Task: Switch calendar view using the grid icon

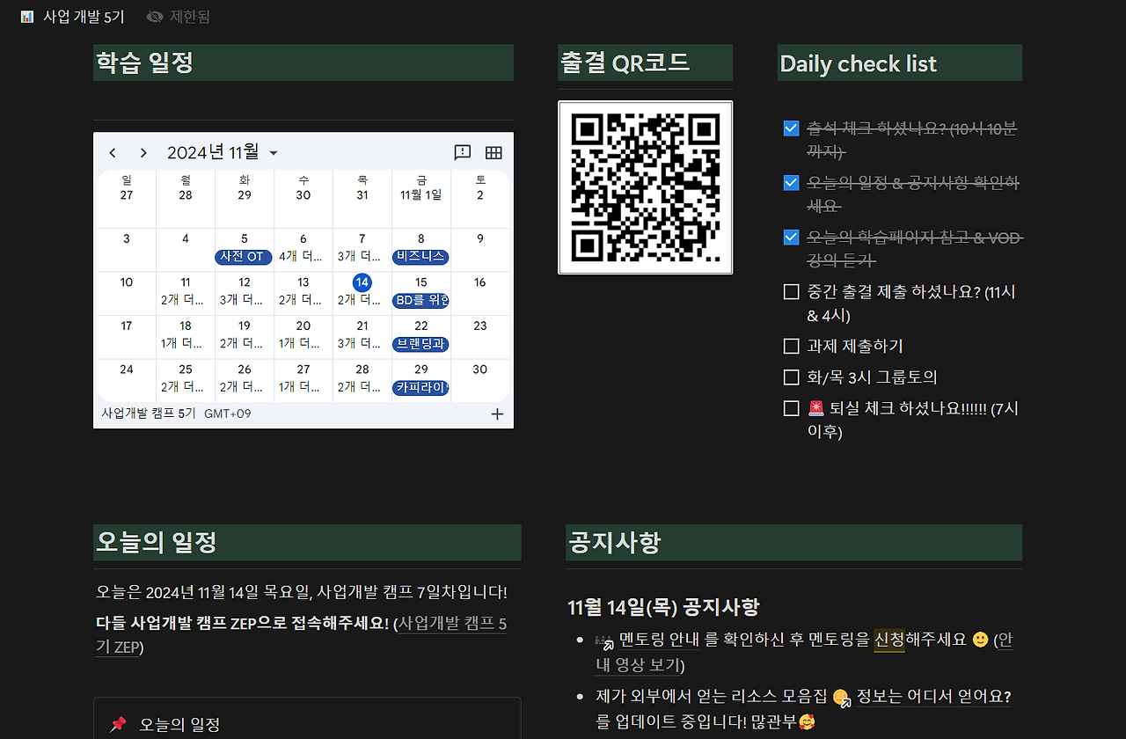Action: pos(494,152)
